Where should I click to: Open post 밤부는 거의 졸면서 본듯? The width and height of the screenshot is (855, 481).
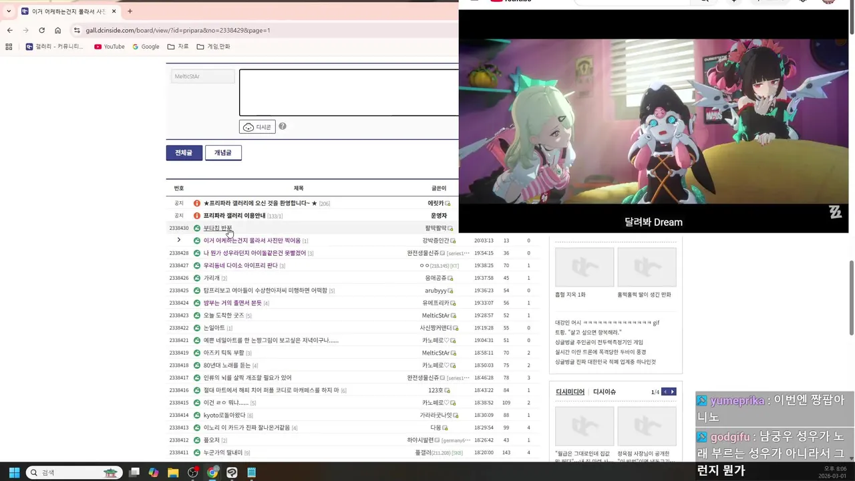[232, 303]
